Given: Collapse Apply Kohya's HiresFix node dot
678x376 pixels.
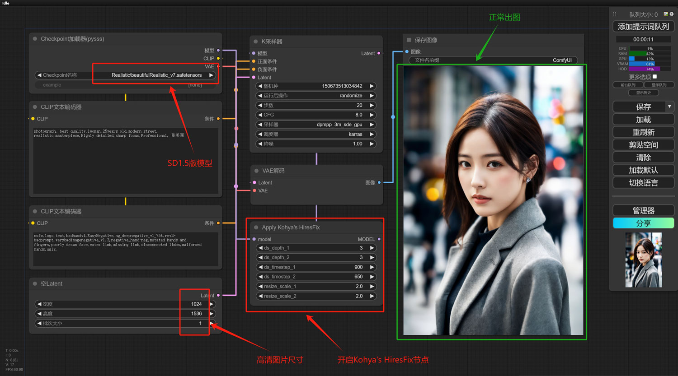Looking at the screenshot, I should pos(256,227).
